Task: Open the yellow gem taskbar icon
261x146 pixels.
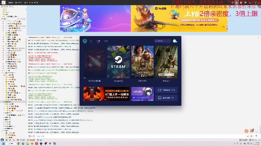Action: [x=50, y=143]
